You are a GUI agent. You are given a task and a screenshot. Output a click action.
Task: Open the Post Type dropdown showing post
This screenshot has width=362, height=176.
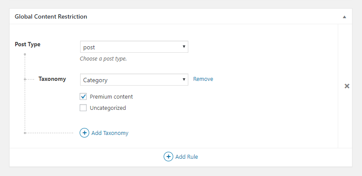(134, 47)
